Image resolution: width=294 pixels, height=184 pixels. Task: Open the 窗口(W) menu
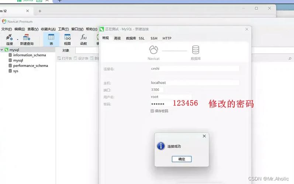(77, 29)
